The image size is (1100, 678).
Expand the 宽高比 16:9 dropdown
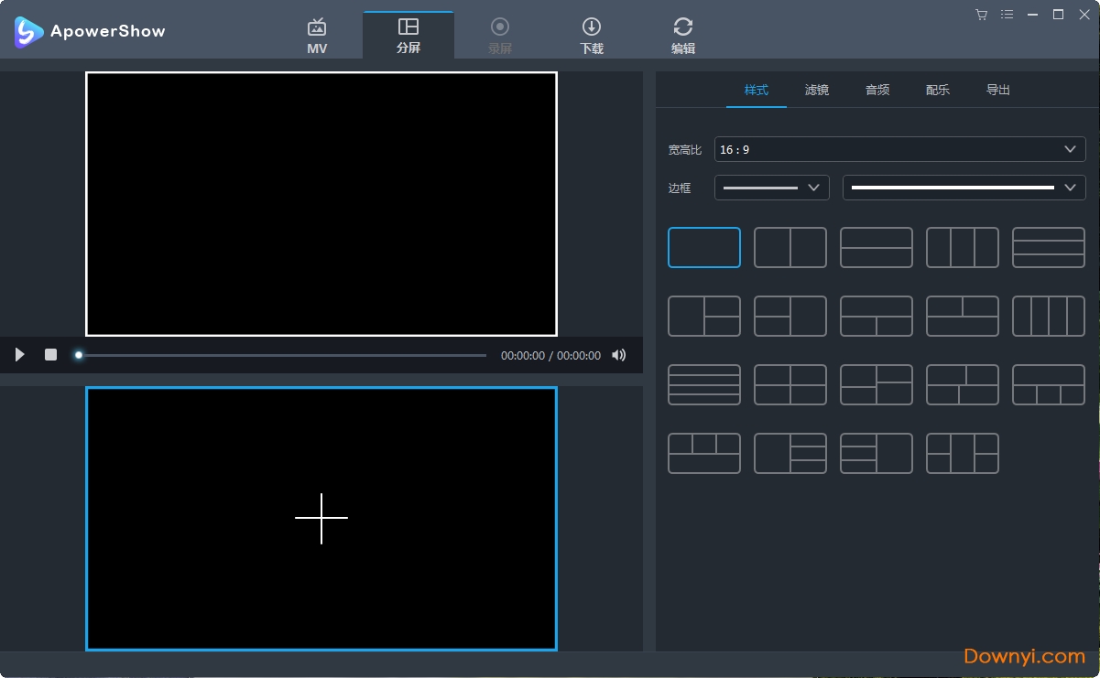tap(899, 149)
